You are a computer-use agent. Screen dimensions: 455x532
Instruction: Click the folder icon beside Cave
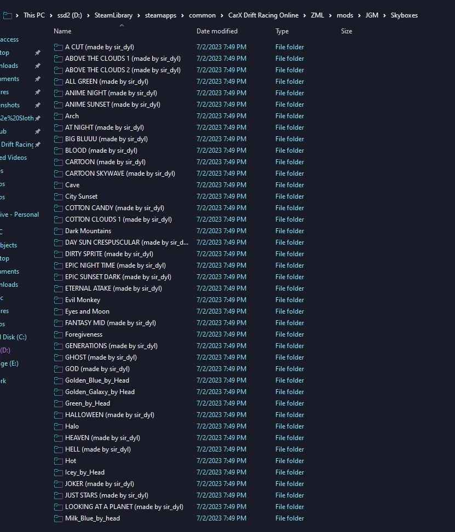[x=59, y=185]
